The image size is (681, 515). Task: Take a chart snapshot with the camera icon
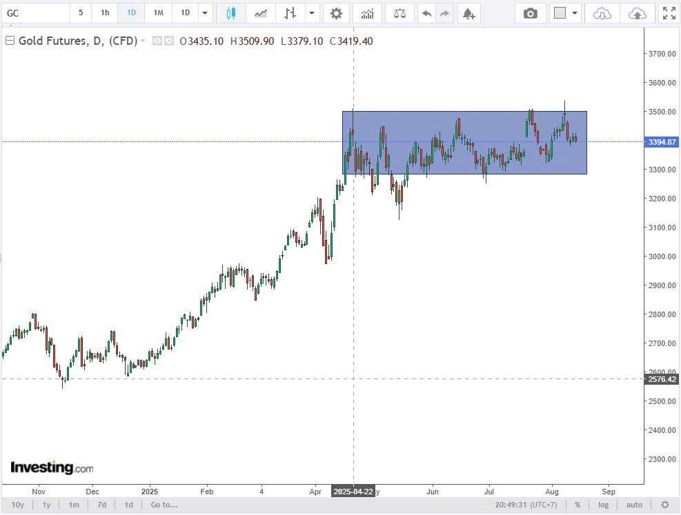(x=530, y=13)
